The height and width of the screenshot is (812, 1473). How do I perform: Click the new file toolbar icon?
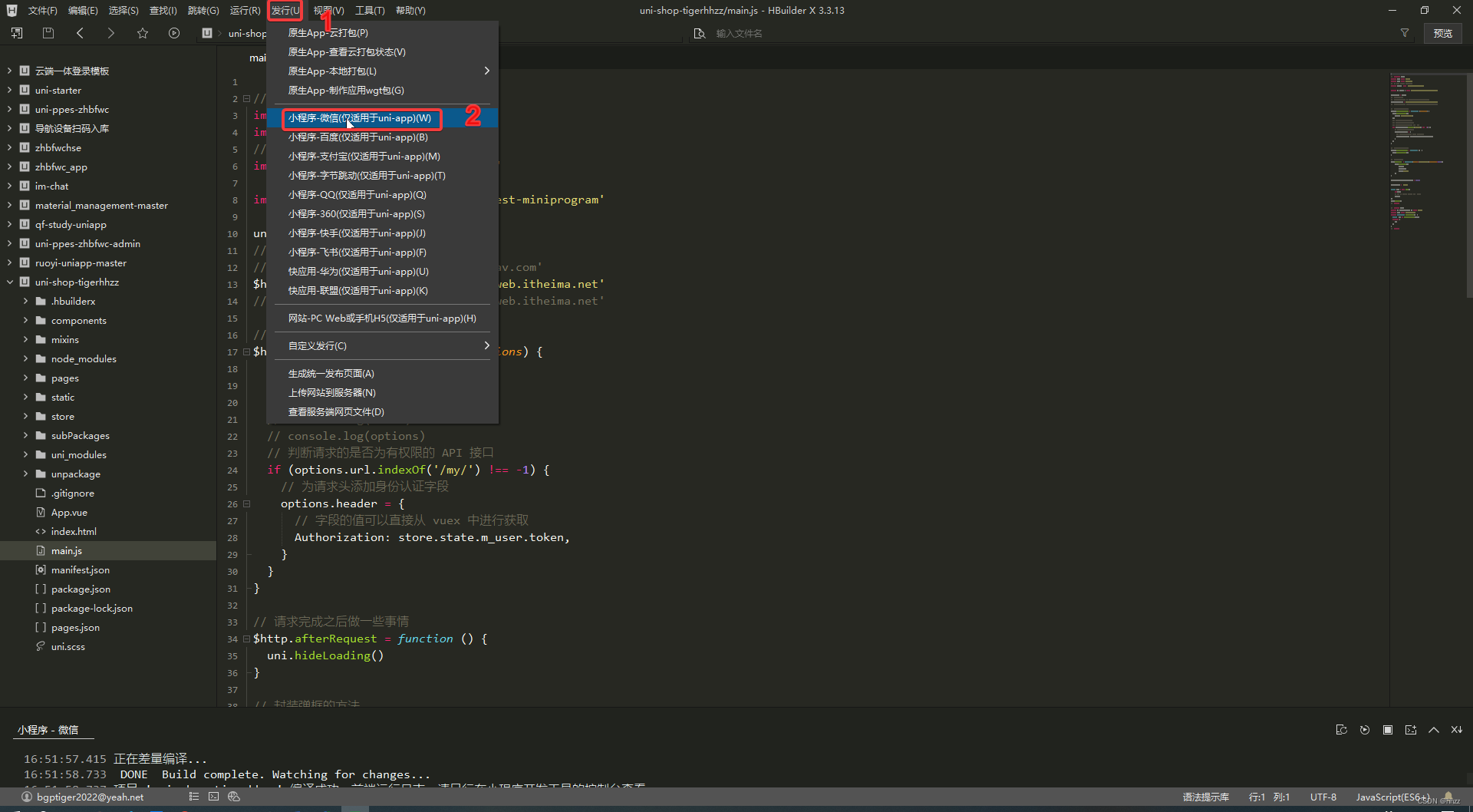17,33
